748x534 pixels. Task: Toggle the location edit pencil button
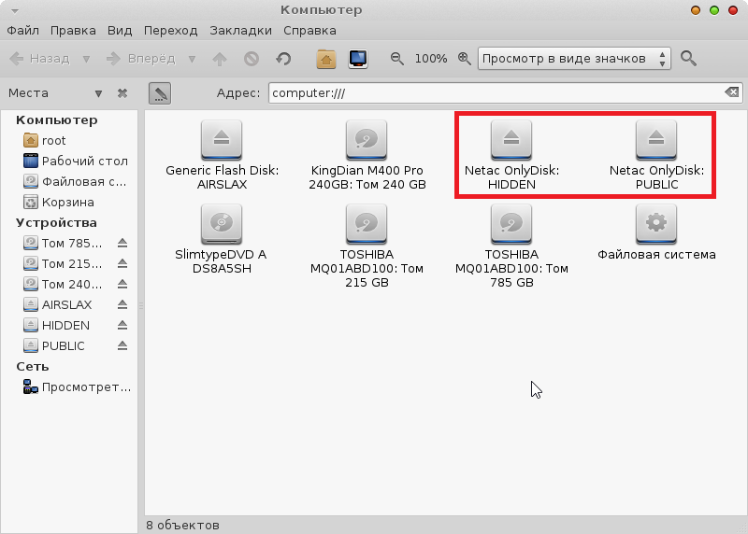[160, 93]
